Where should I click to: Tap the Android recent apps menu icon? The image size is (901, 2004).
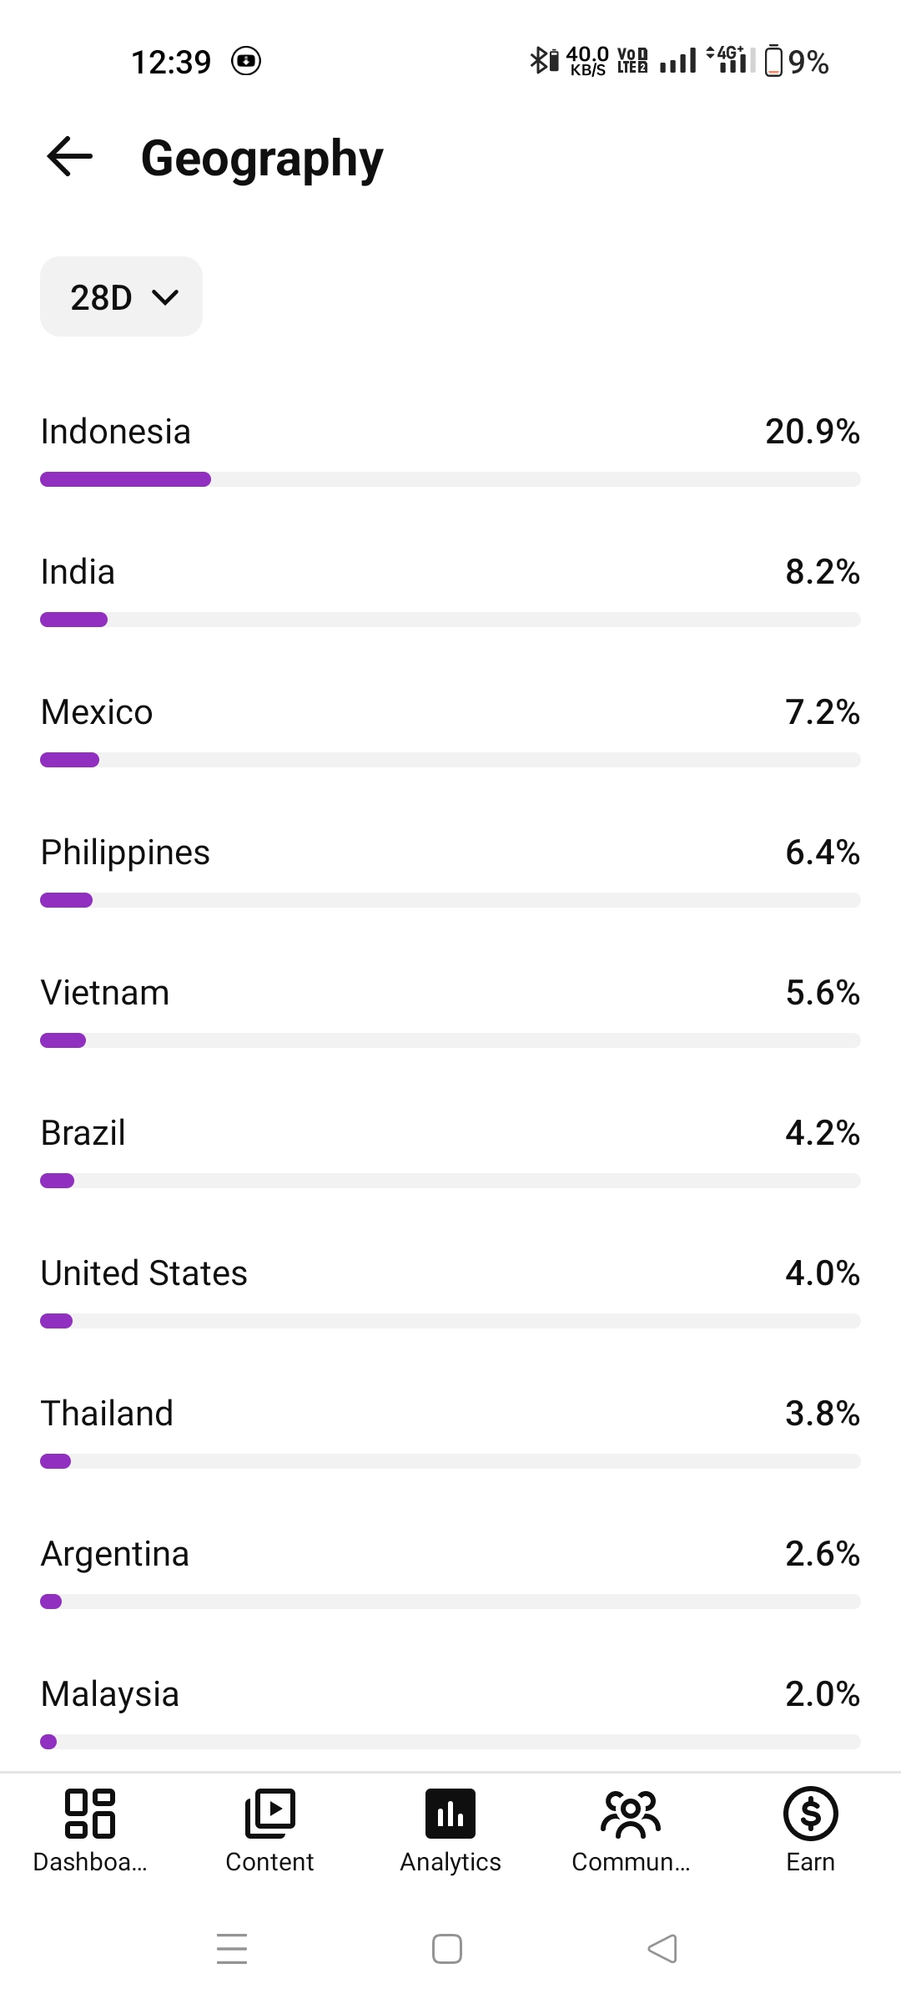tap(232, 1949)
